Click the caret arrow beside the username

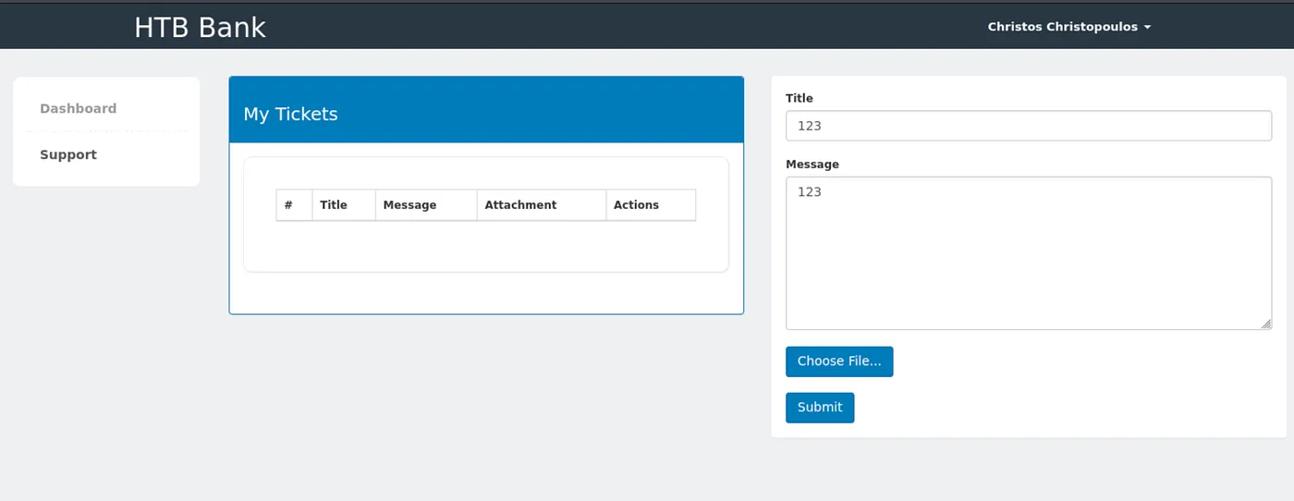[1147, 28]
